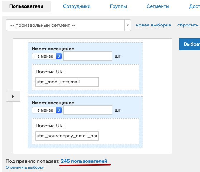Click Посетил URL label above utm_source field
The height and width of the screenshot is (172, 200).
click(x=50, y=126)
